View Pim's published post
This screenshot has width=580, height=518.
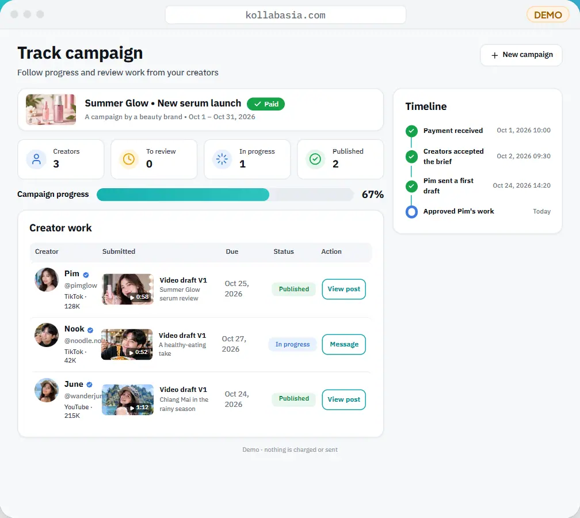pos(344,289)
